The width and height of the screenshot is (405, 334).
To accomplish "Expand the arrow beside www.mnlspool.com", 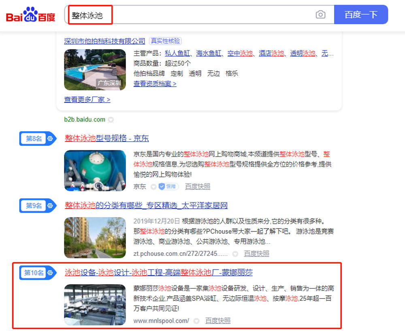I will [x=196, y=321].
